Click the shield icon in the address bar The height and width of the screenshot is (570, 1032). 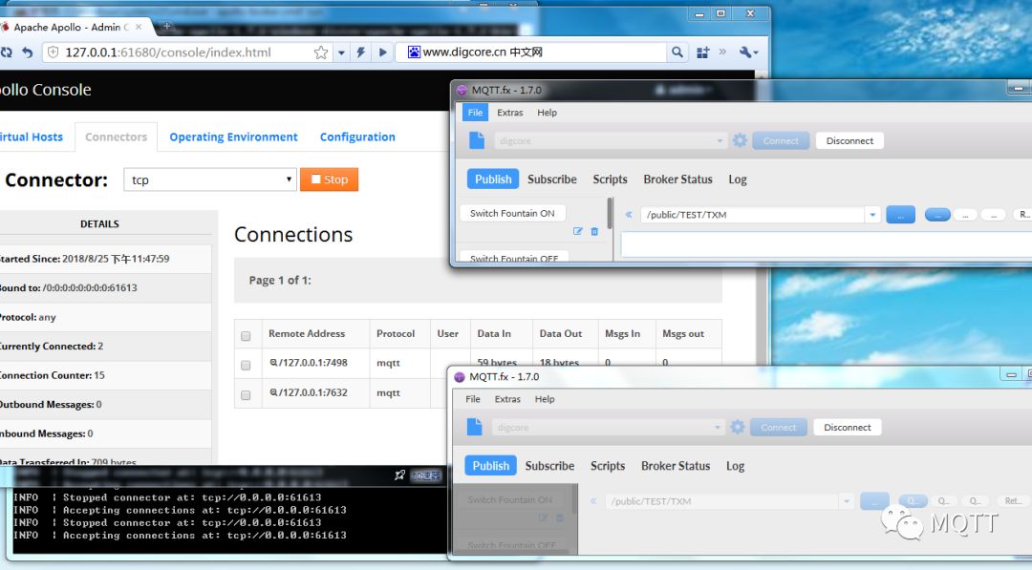coord(54,53)
